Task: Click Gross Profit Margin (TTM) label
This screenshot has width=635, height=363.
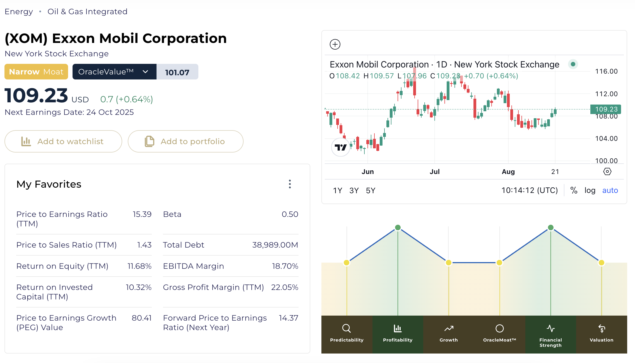Action: pos(213,287)
